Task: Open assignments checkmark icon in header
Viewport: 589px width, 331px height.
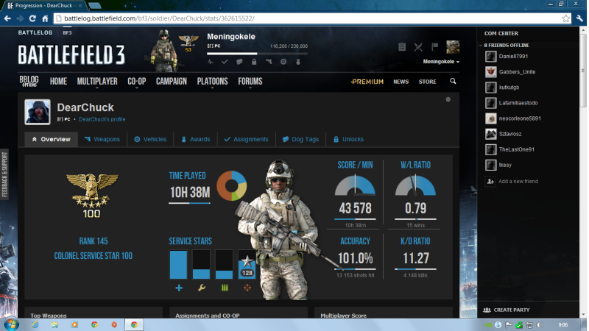Action: pyautogui.click(x=225, y=62)
